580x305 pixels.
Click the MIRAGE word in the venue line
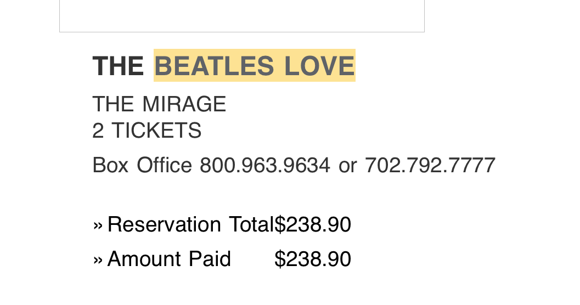tap(184, 104)
